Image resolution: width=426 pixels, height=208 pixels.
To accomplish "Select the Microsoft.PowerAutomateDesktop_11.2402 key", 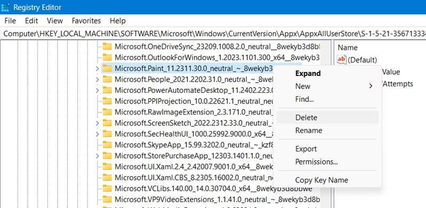I will (193, 90).
